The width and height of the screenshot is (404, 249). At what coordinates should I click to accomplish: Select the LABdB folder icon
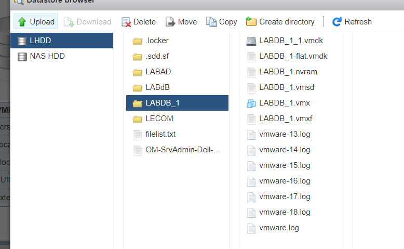[137, 88]
